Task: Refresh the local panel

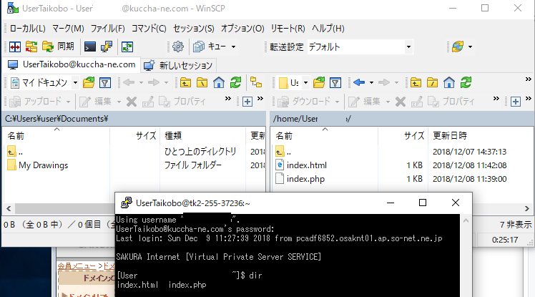Action: [235, 82]
